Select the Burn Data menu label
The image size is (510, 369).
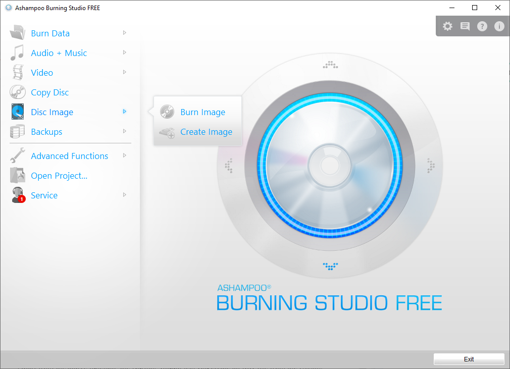point(50,33)
